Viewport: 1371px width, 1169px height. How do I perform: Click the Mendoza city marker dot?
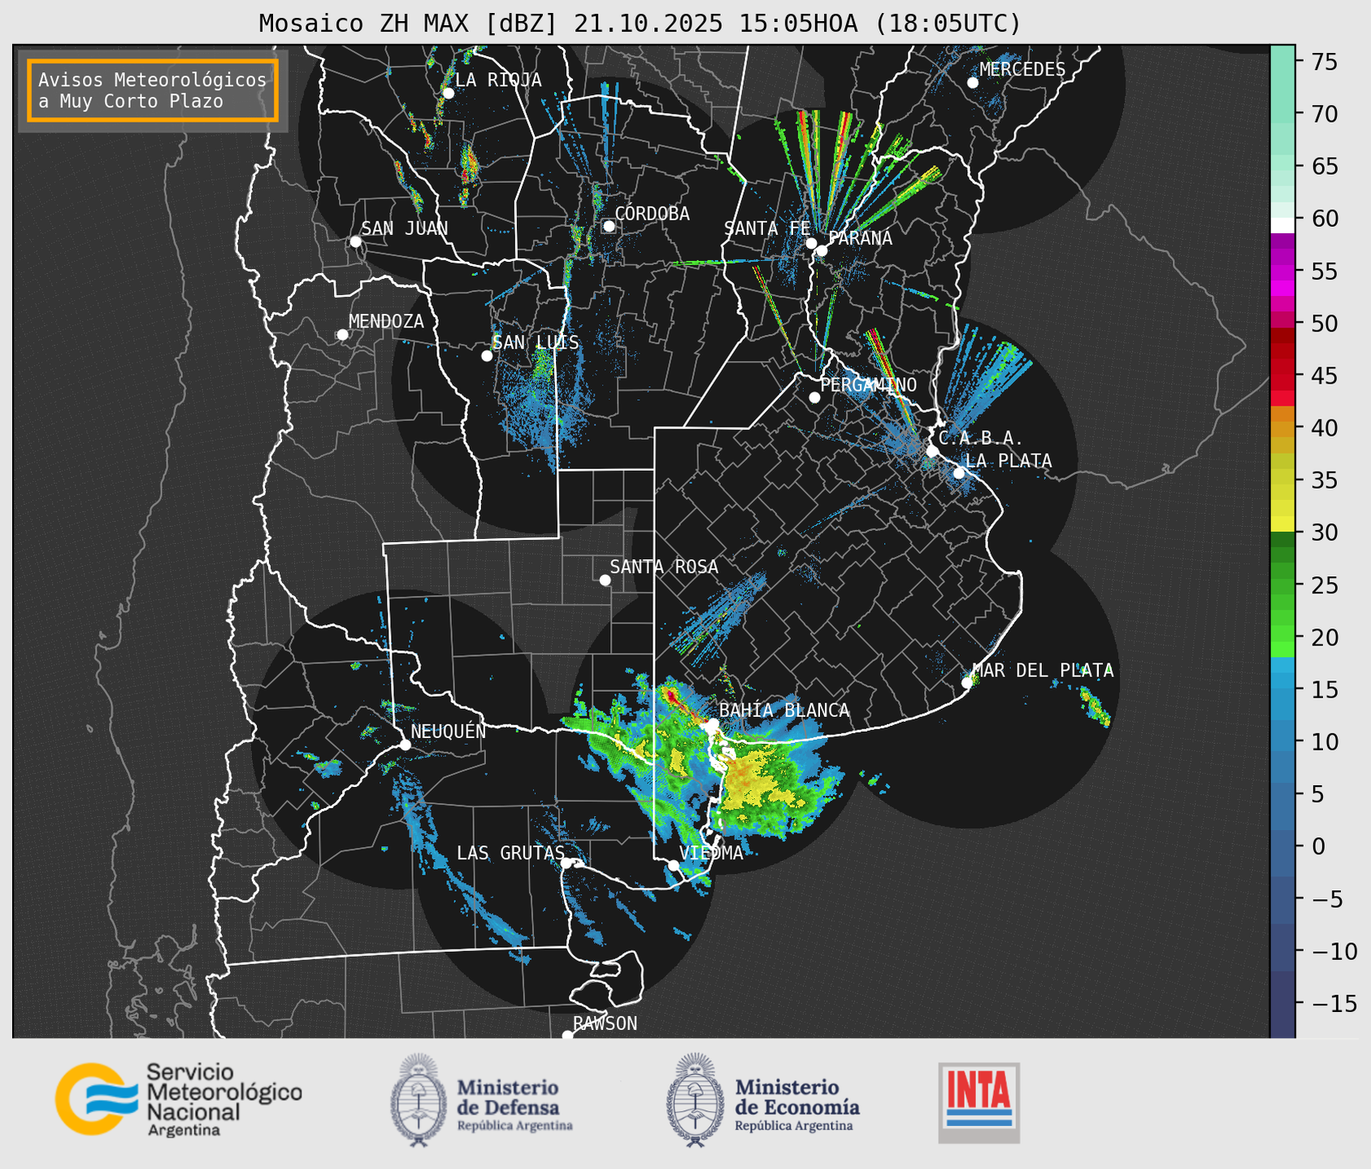coord(342,335)
